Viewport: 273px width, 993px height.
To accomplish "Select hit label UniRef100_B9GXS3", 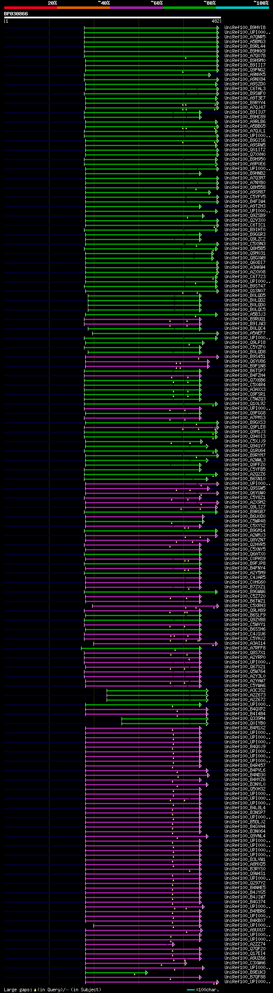I will pyautogui.click(x=245, y=422).
